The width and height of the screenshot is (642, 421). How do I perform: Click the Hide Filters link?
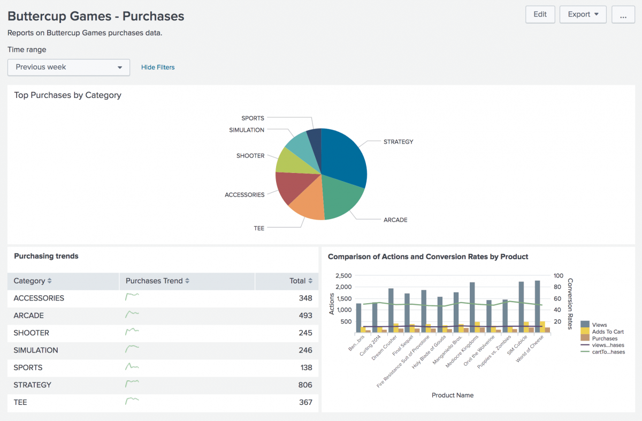click(158, 67)
